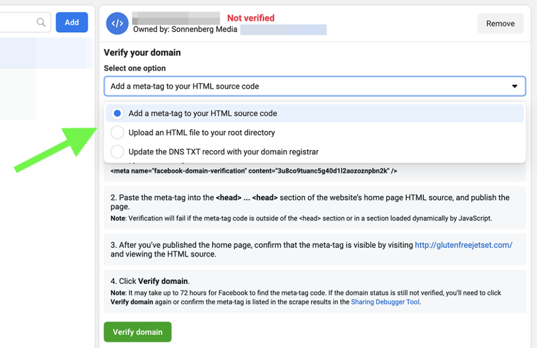Image resolution: width=537 pixels, height=348 pixels.
Task: Click the 'Not verified' status text
Action: (251, 18)
